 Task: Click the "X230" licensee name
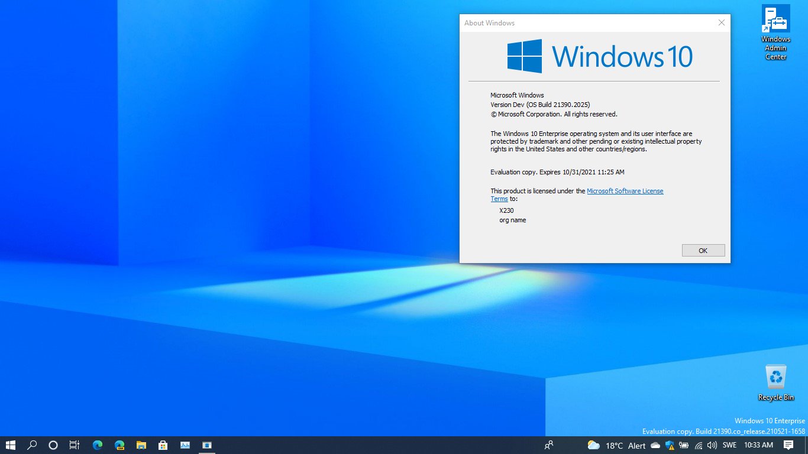pos(507,210)
